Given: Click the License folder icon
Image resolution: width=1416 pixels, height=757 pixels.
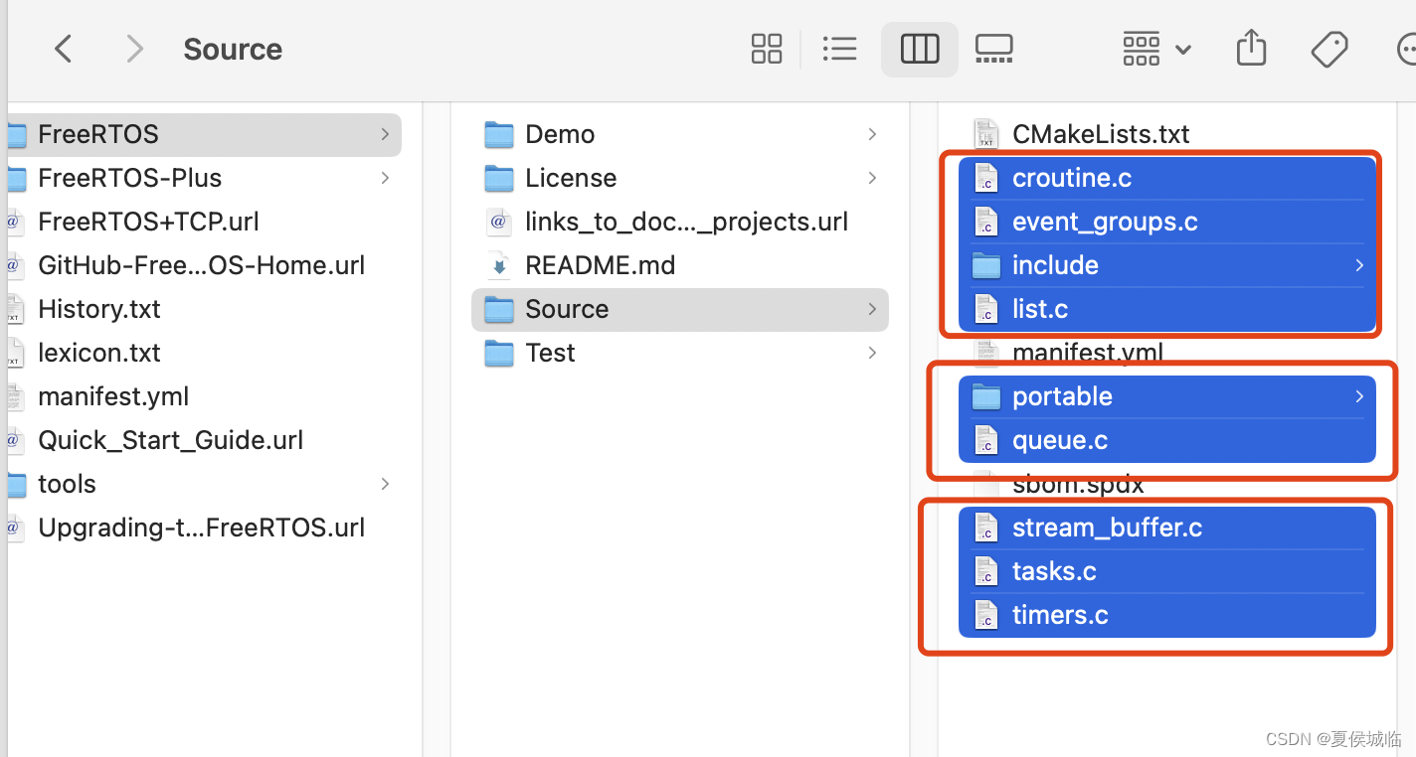Looking at the screenshot, I should tap(498, 178).
